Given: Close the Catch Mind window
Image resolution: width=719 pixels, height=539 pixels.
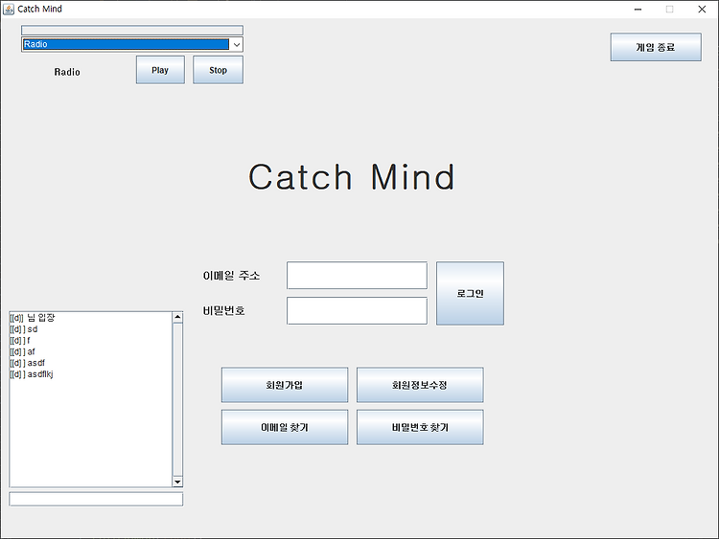Looking at the screenshot, I should click(702, 10).
